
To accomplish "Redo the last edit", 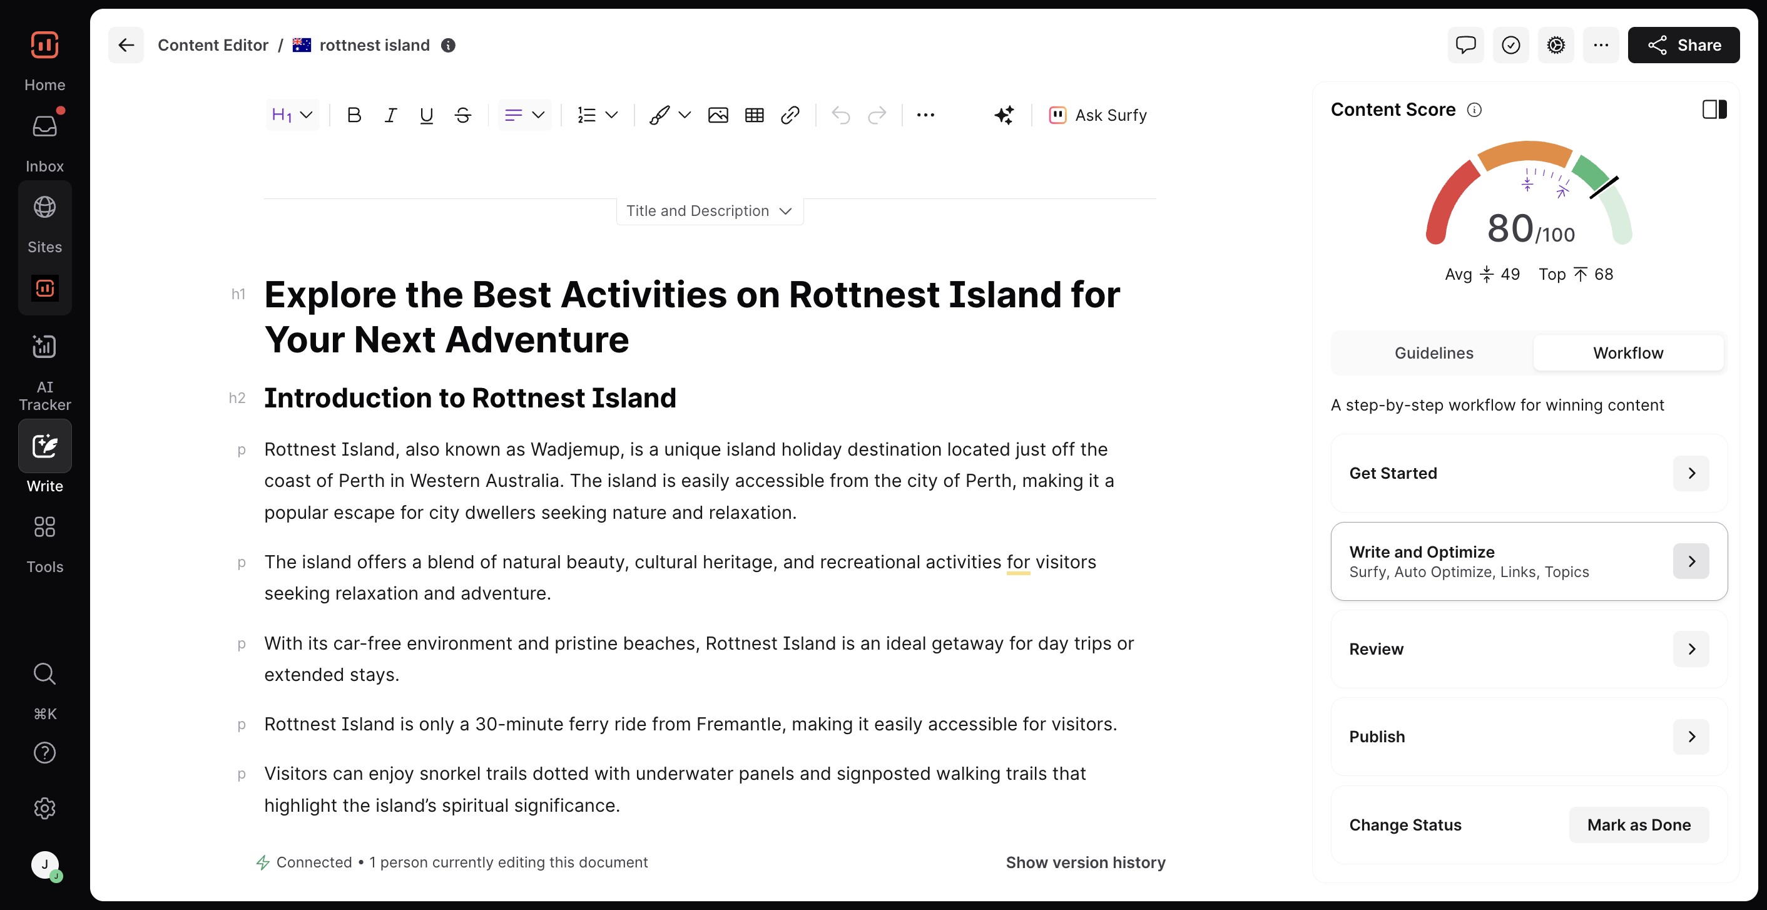I will click(877, 115).
